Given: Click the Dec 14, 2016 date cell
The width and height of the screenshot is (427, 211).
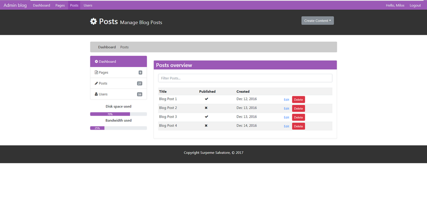Looking at the screenshot, I should coord(246,126).
